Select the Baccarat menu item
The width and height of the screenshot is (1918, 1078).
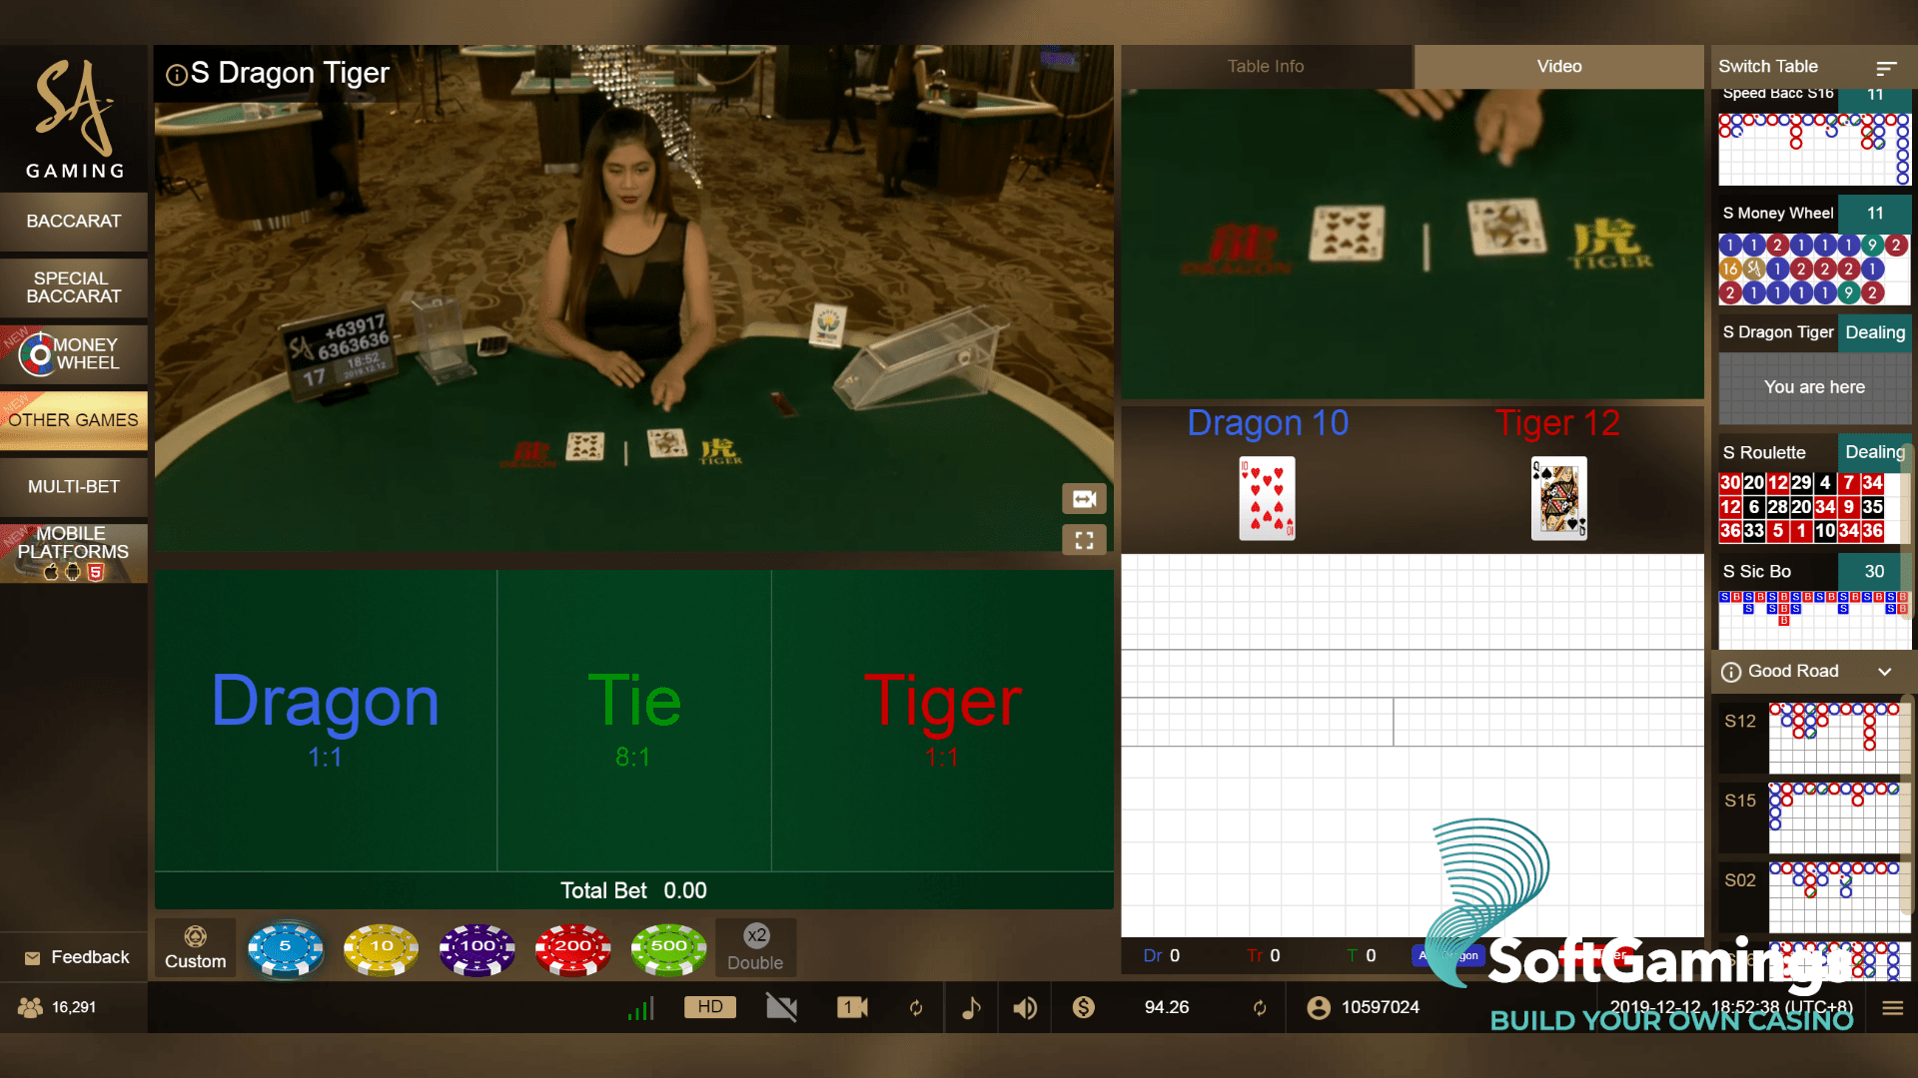[74, 220]
